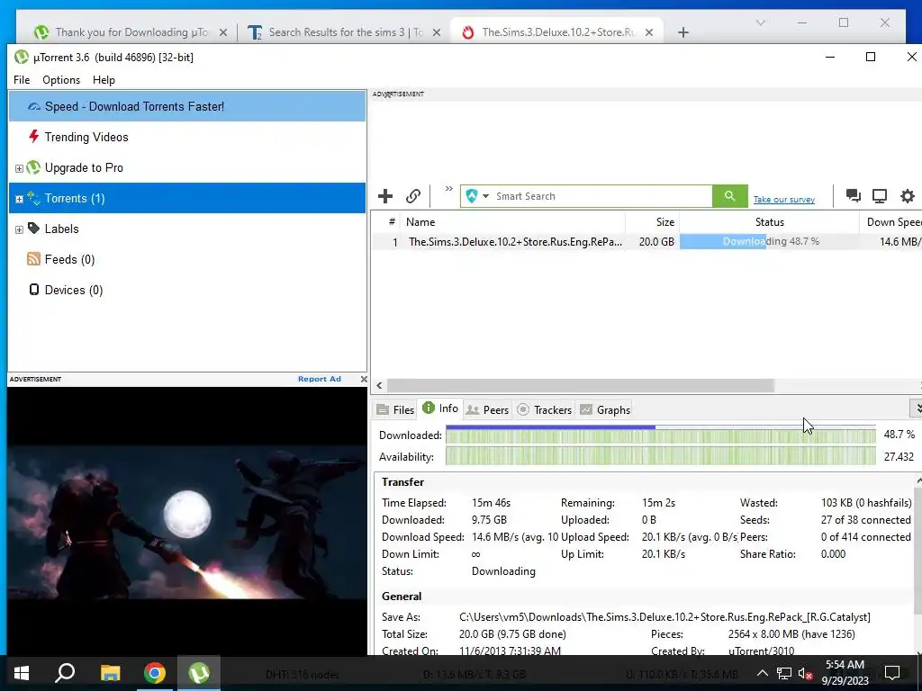Image resolution: width=922 pixels, height=691 pixels.
Task: Open the browser tab search chevron
Action: (x=760, y=22)
